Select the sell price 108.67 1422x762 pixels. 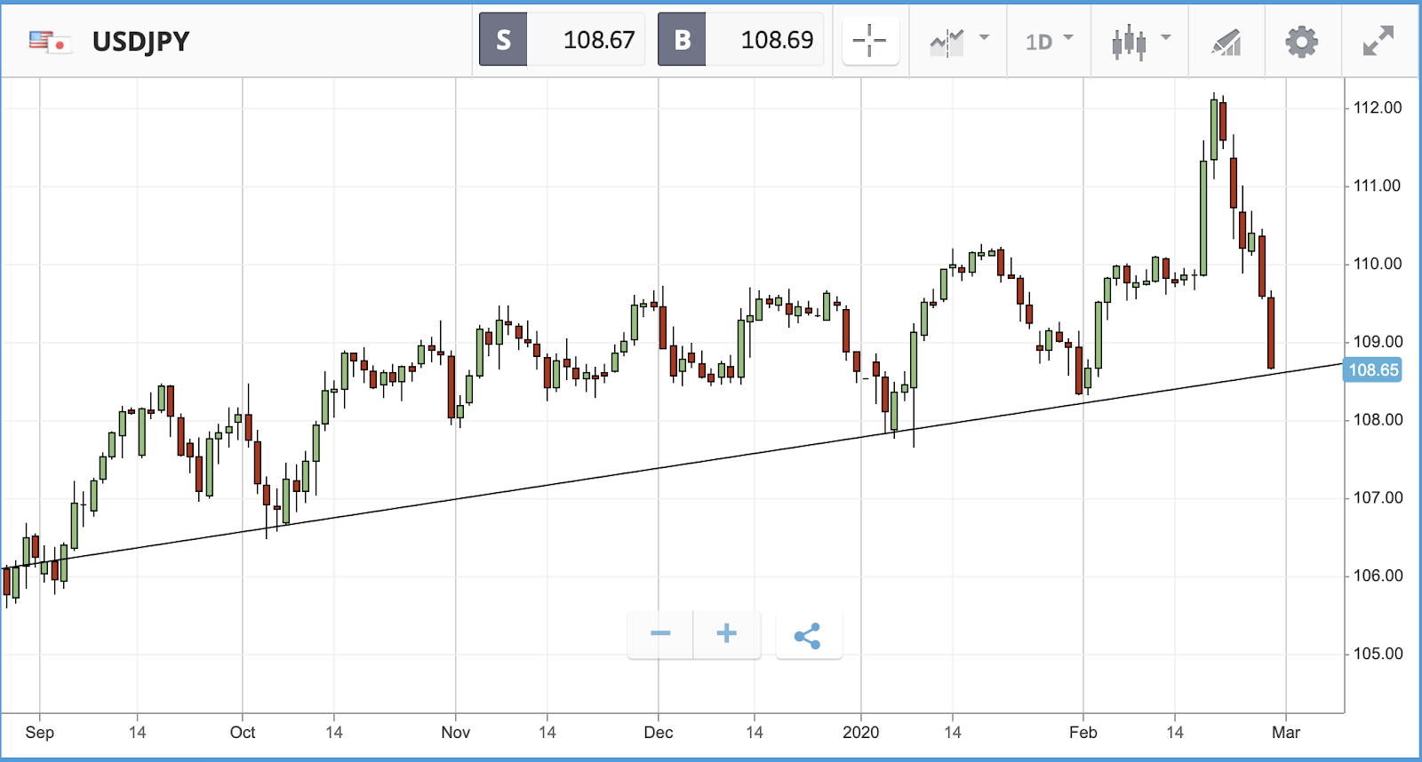coord(599,40)
